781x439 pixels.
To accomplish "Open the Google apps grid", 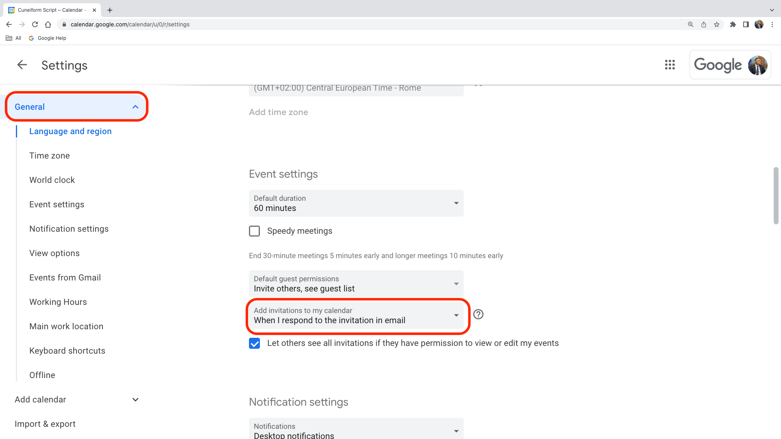I will (670, 65).
